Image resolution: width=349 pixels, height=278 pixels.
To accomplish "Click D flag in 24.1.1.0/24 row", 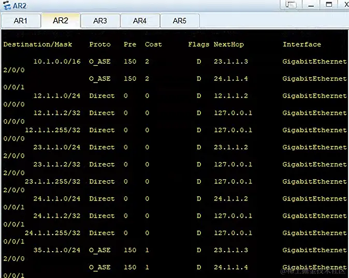I will 199,199.
